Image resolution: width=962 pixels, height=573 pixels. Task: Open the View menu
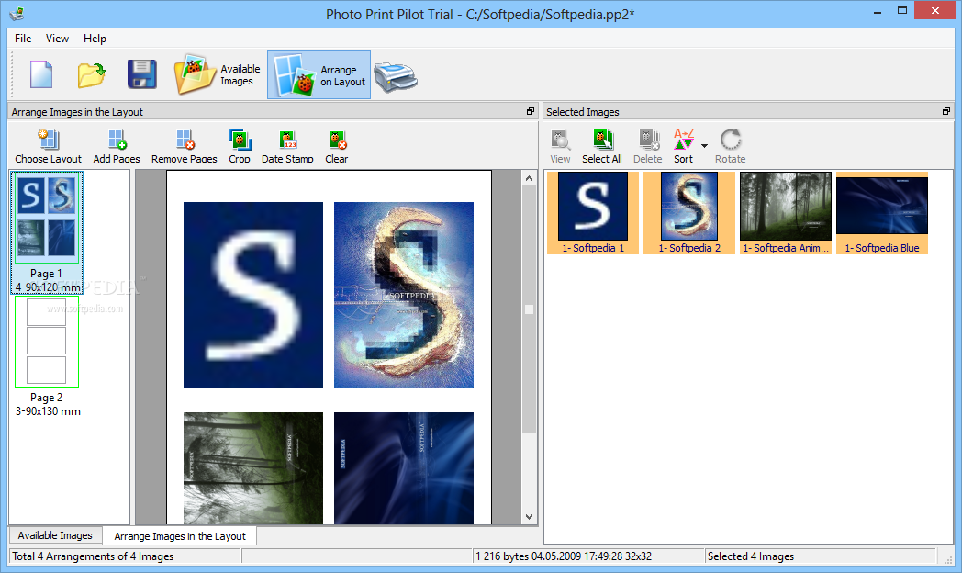(57, 38)
